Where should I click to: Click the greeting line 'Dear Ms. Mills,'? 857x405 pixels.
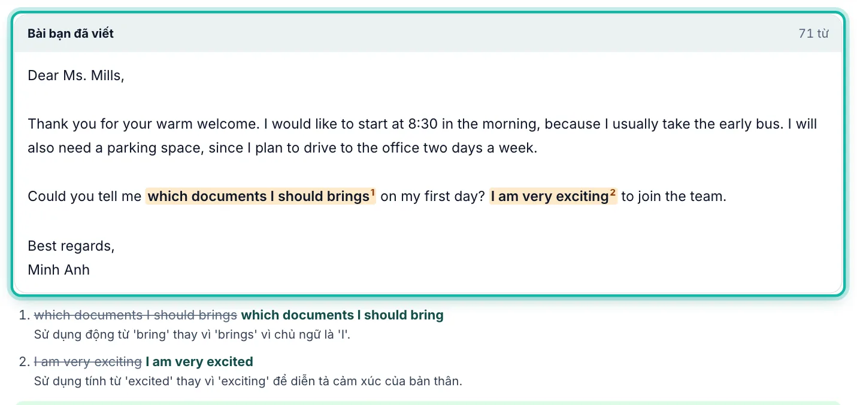(x=76, y=75)
